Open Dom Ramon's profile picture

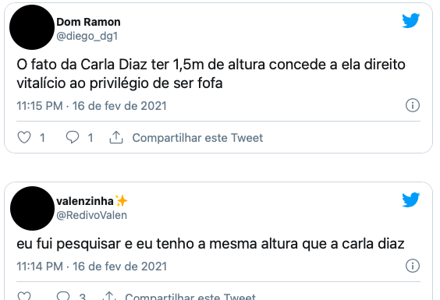pyautogui.click(x=32, y=27)
